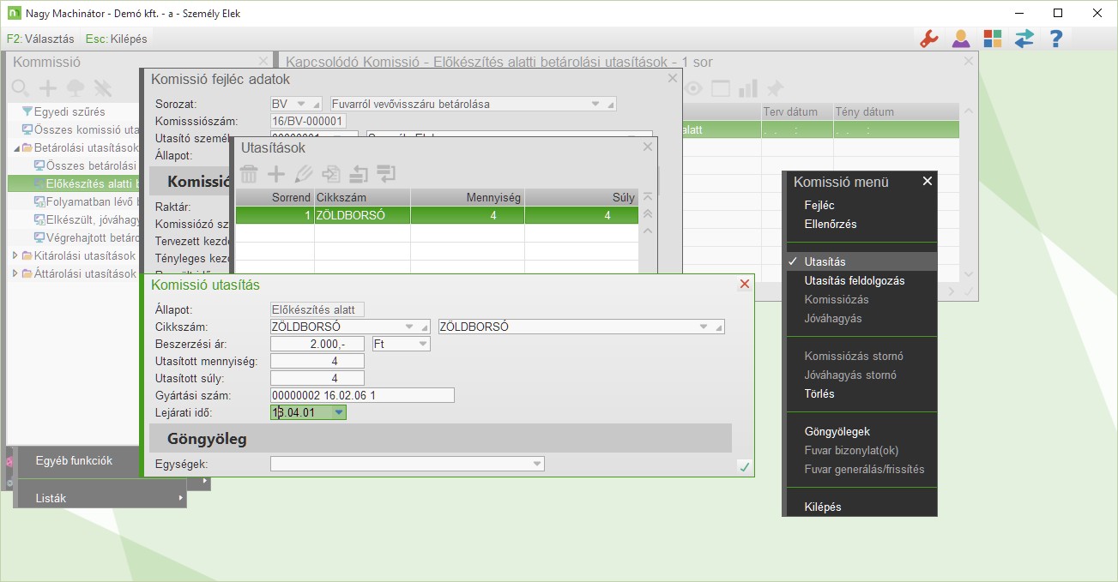Select checked Utasítás menu entry

coord(860,261)
